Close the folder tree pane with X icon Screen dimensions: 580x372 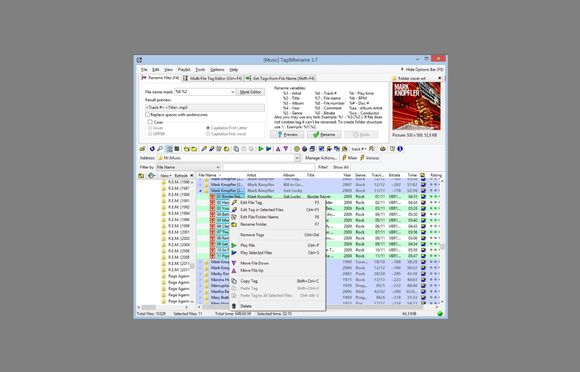click(192, 176)
